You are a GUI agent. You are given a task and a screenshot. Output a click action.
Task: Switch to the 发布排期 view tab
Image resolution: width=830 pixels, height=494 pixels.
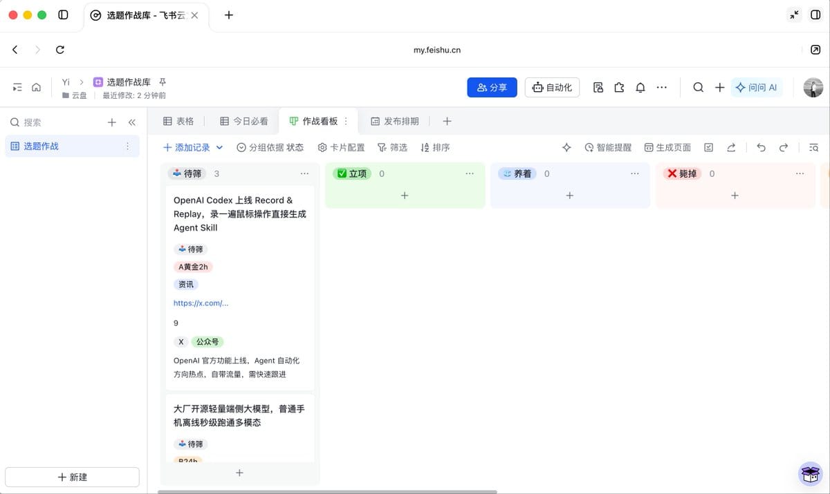pyautogui.click(x=395, y=121)
